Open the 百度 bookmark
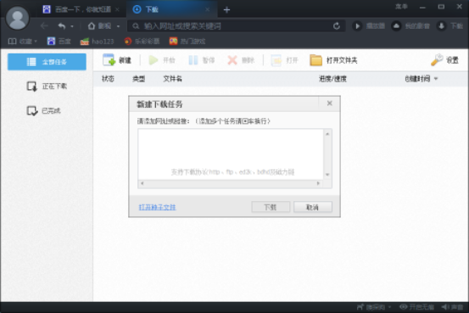 tap(59, 42)
